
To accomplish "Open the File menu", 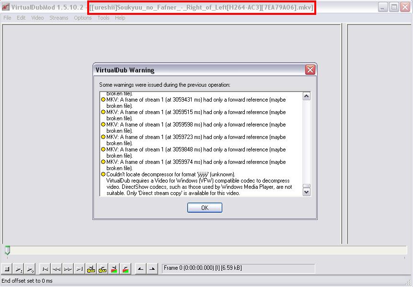I will (x=7, y=18).
